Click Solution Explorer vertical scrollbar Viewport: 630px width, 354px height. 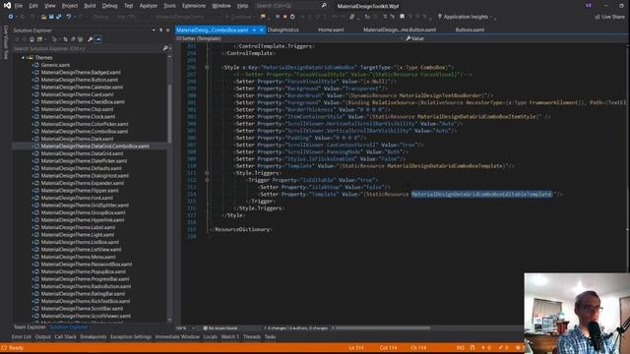pyautogui.click(x=169, y=114)
